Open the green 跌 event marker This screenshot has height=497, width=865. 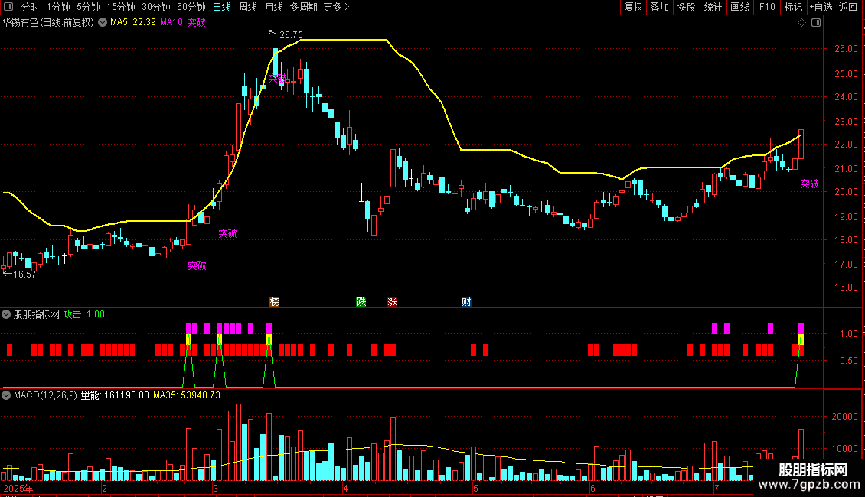click(361, 301)
